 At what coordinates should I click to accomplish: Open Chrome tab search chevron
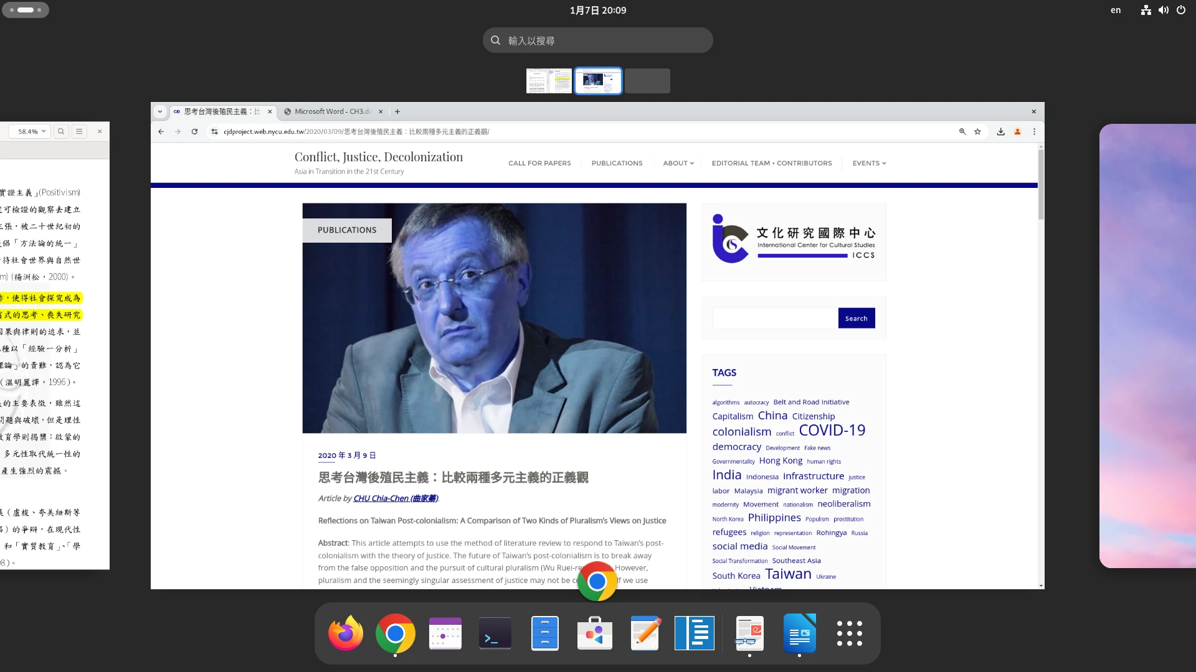click(x=160, y=111)
